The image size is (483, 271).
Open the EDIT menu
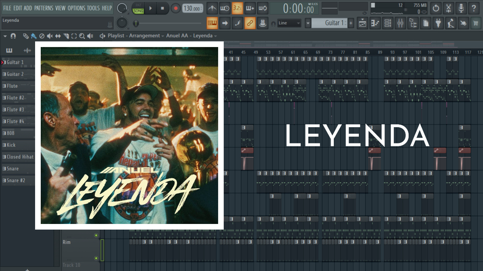coord(18,8)
